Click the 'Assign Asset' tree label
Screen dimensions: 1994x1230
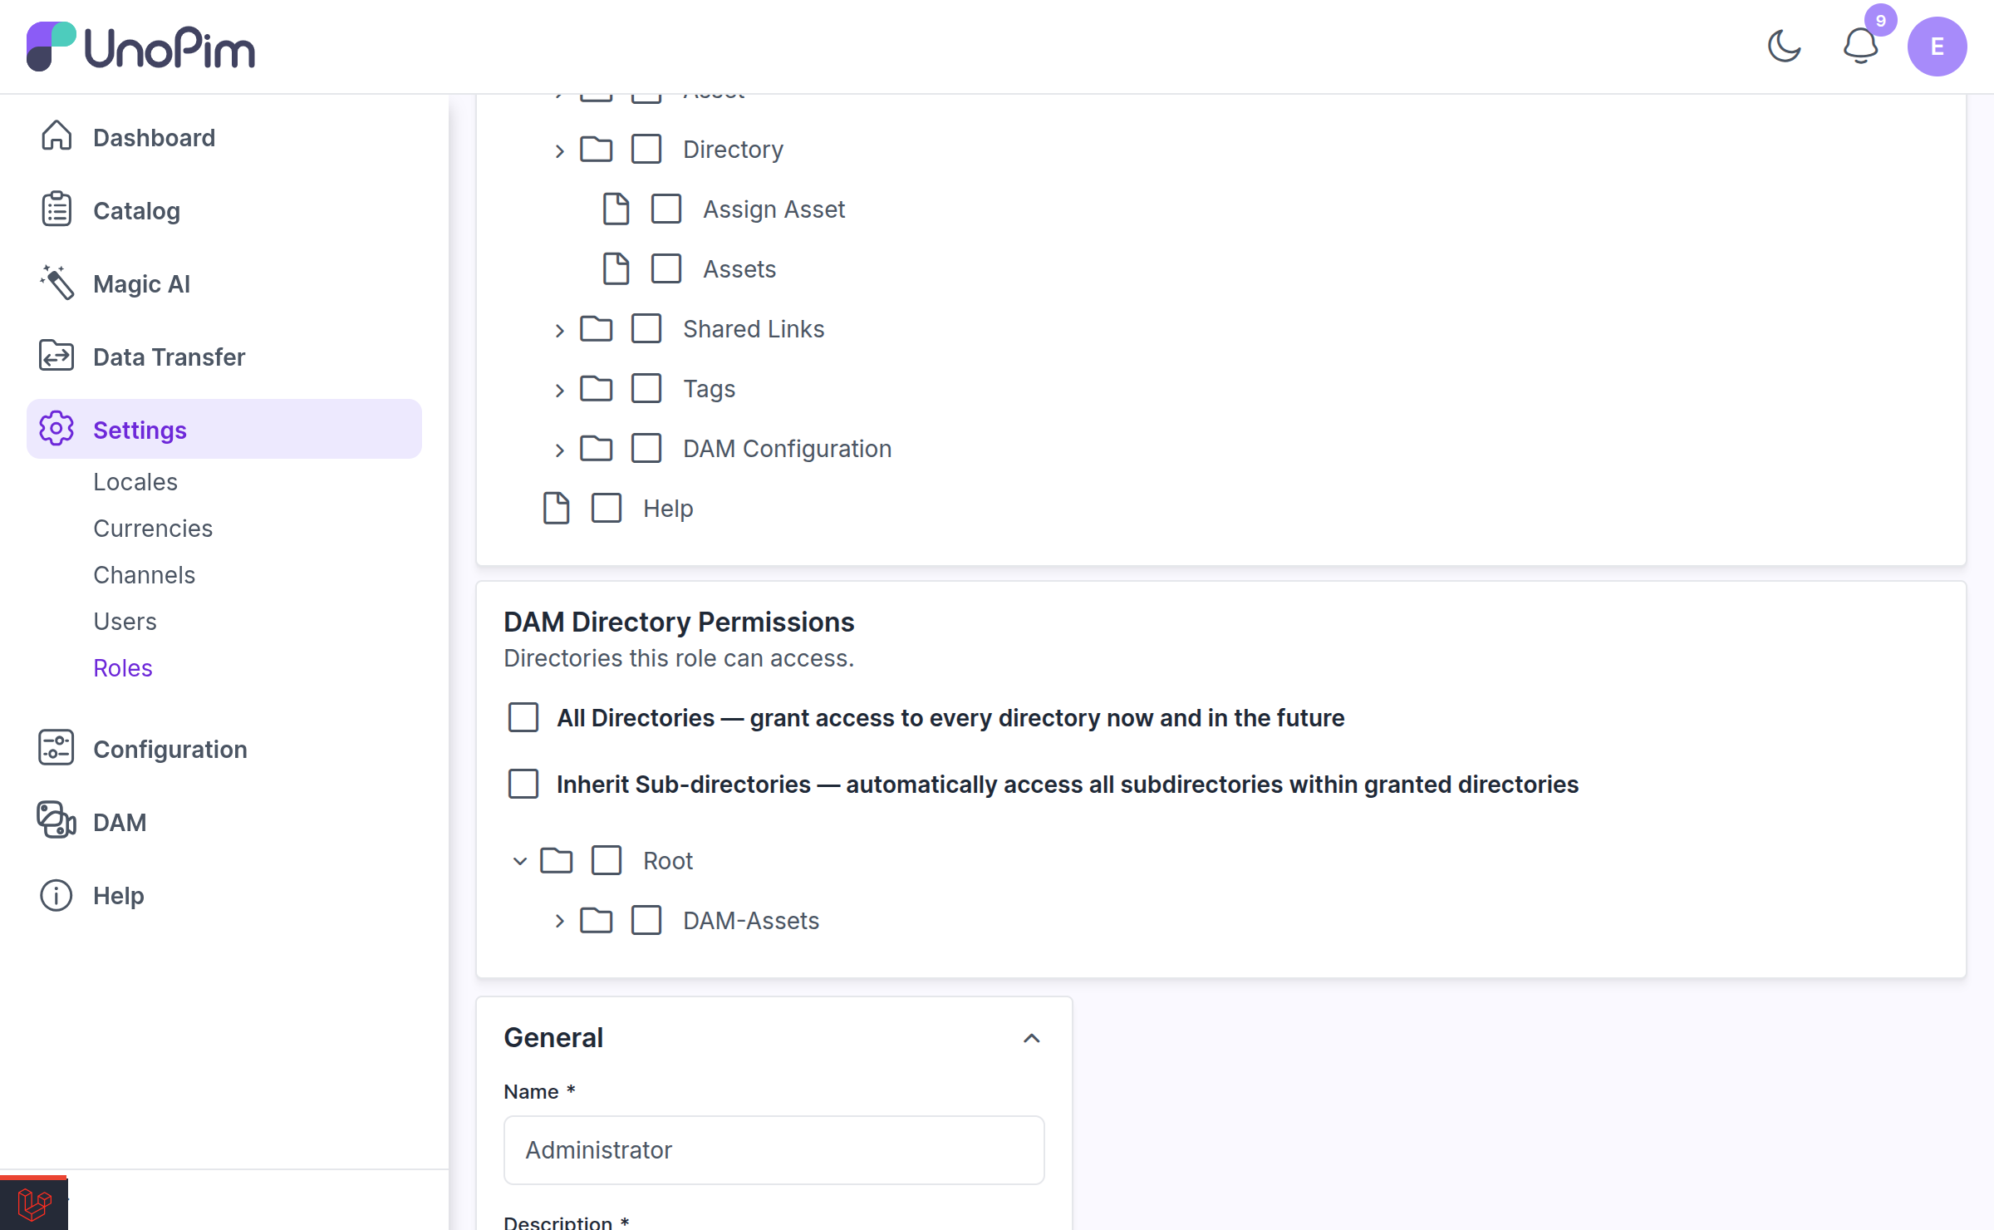tap(774, 209)
